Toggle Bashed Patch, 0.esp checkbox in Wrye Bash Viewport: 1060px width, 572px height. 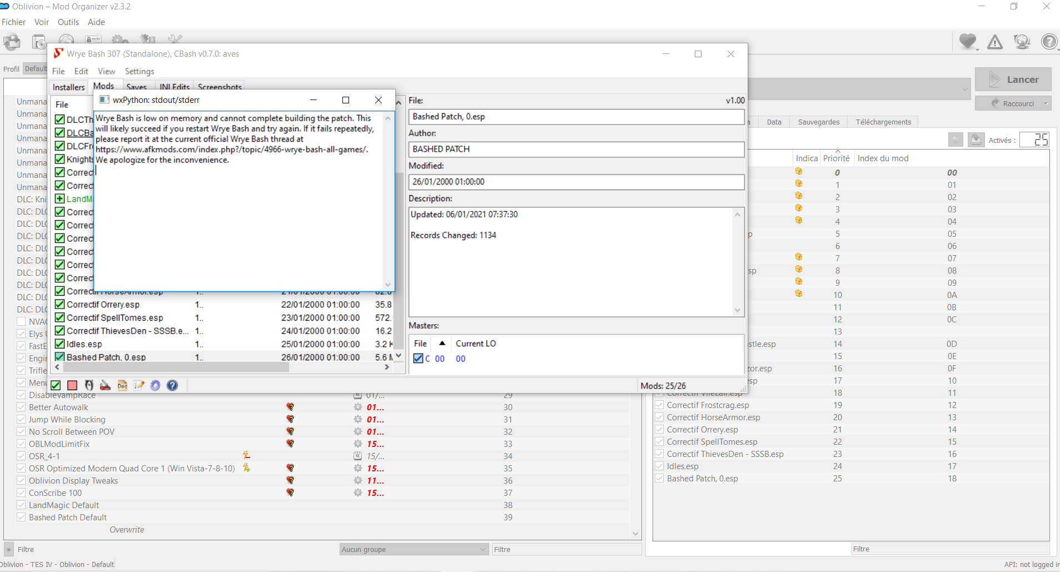(x=60, y=357)
